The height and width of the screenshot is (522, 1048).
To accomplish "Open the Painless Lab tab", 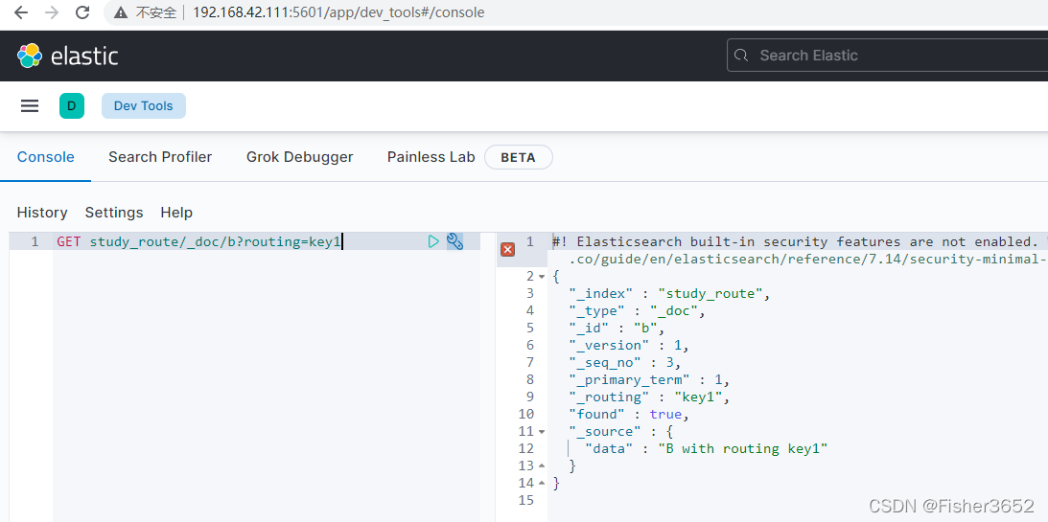I will [431, 157].
